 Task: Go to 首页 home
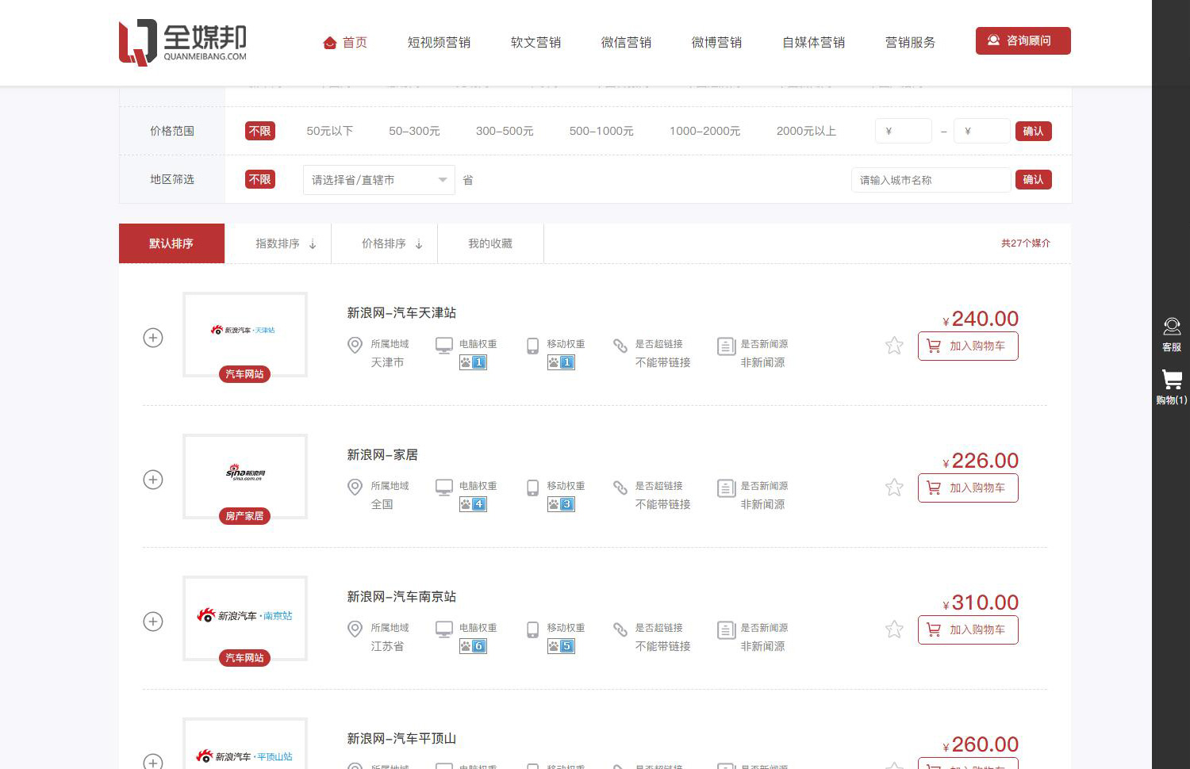coord(346,43)
